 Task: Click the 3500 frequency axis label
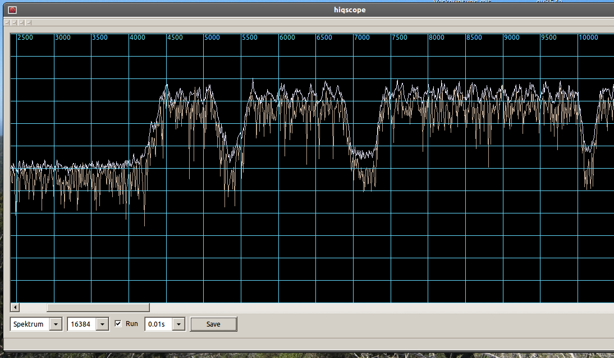(x=100, y=38)
